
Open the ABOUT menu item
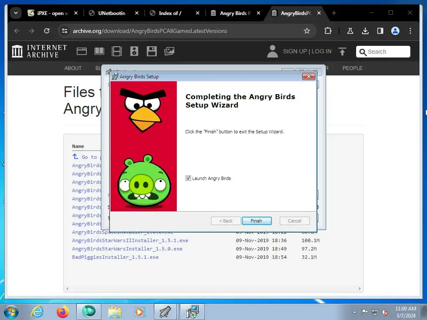[x=73, y=68]
